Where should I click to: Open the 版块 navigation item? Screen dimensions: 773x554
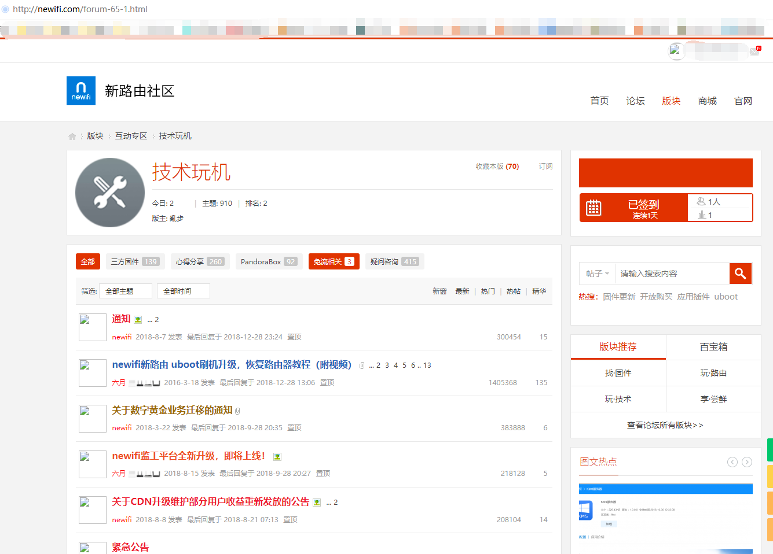(671, 101)
